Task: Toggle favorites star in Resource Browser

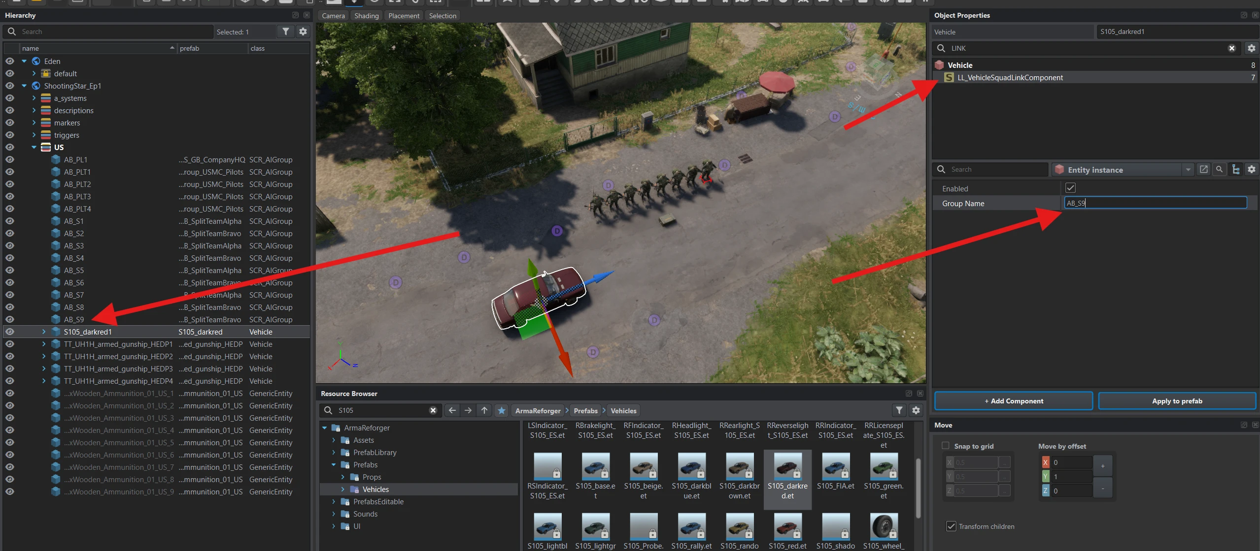Action: point(501,410)
